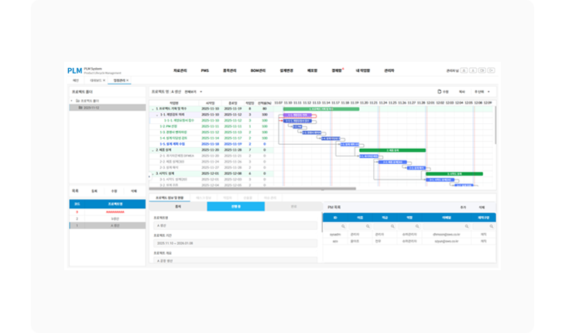565x333 pixels.
Task: Click the search icon under the 직급 column
Action: coord(392,226)
